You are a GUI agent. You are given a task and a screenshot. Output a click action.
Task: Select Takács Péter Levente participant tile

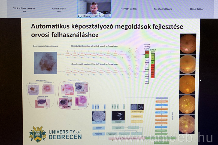(x=24, y=9)
